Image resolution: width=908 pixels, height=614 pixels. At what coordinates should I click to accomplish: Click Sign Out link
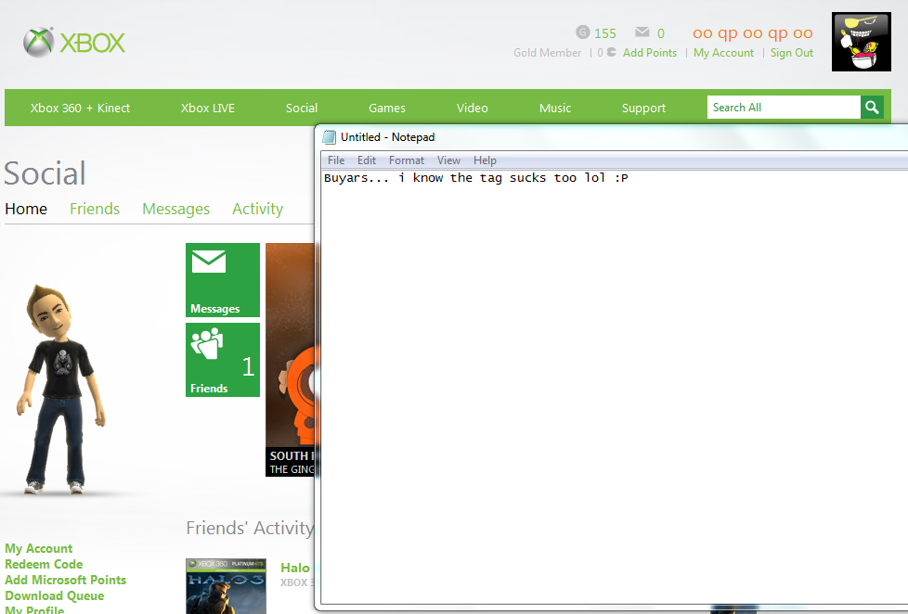click(792, 53)
